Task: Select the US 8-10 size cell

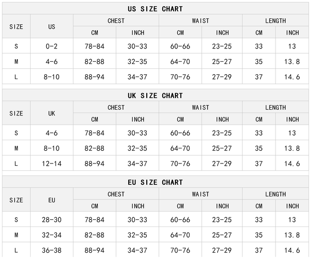Action: [x=52, y=77]
